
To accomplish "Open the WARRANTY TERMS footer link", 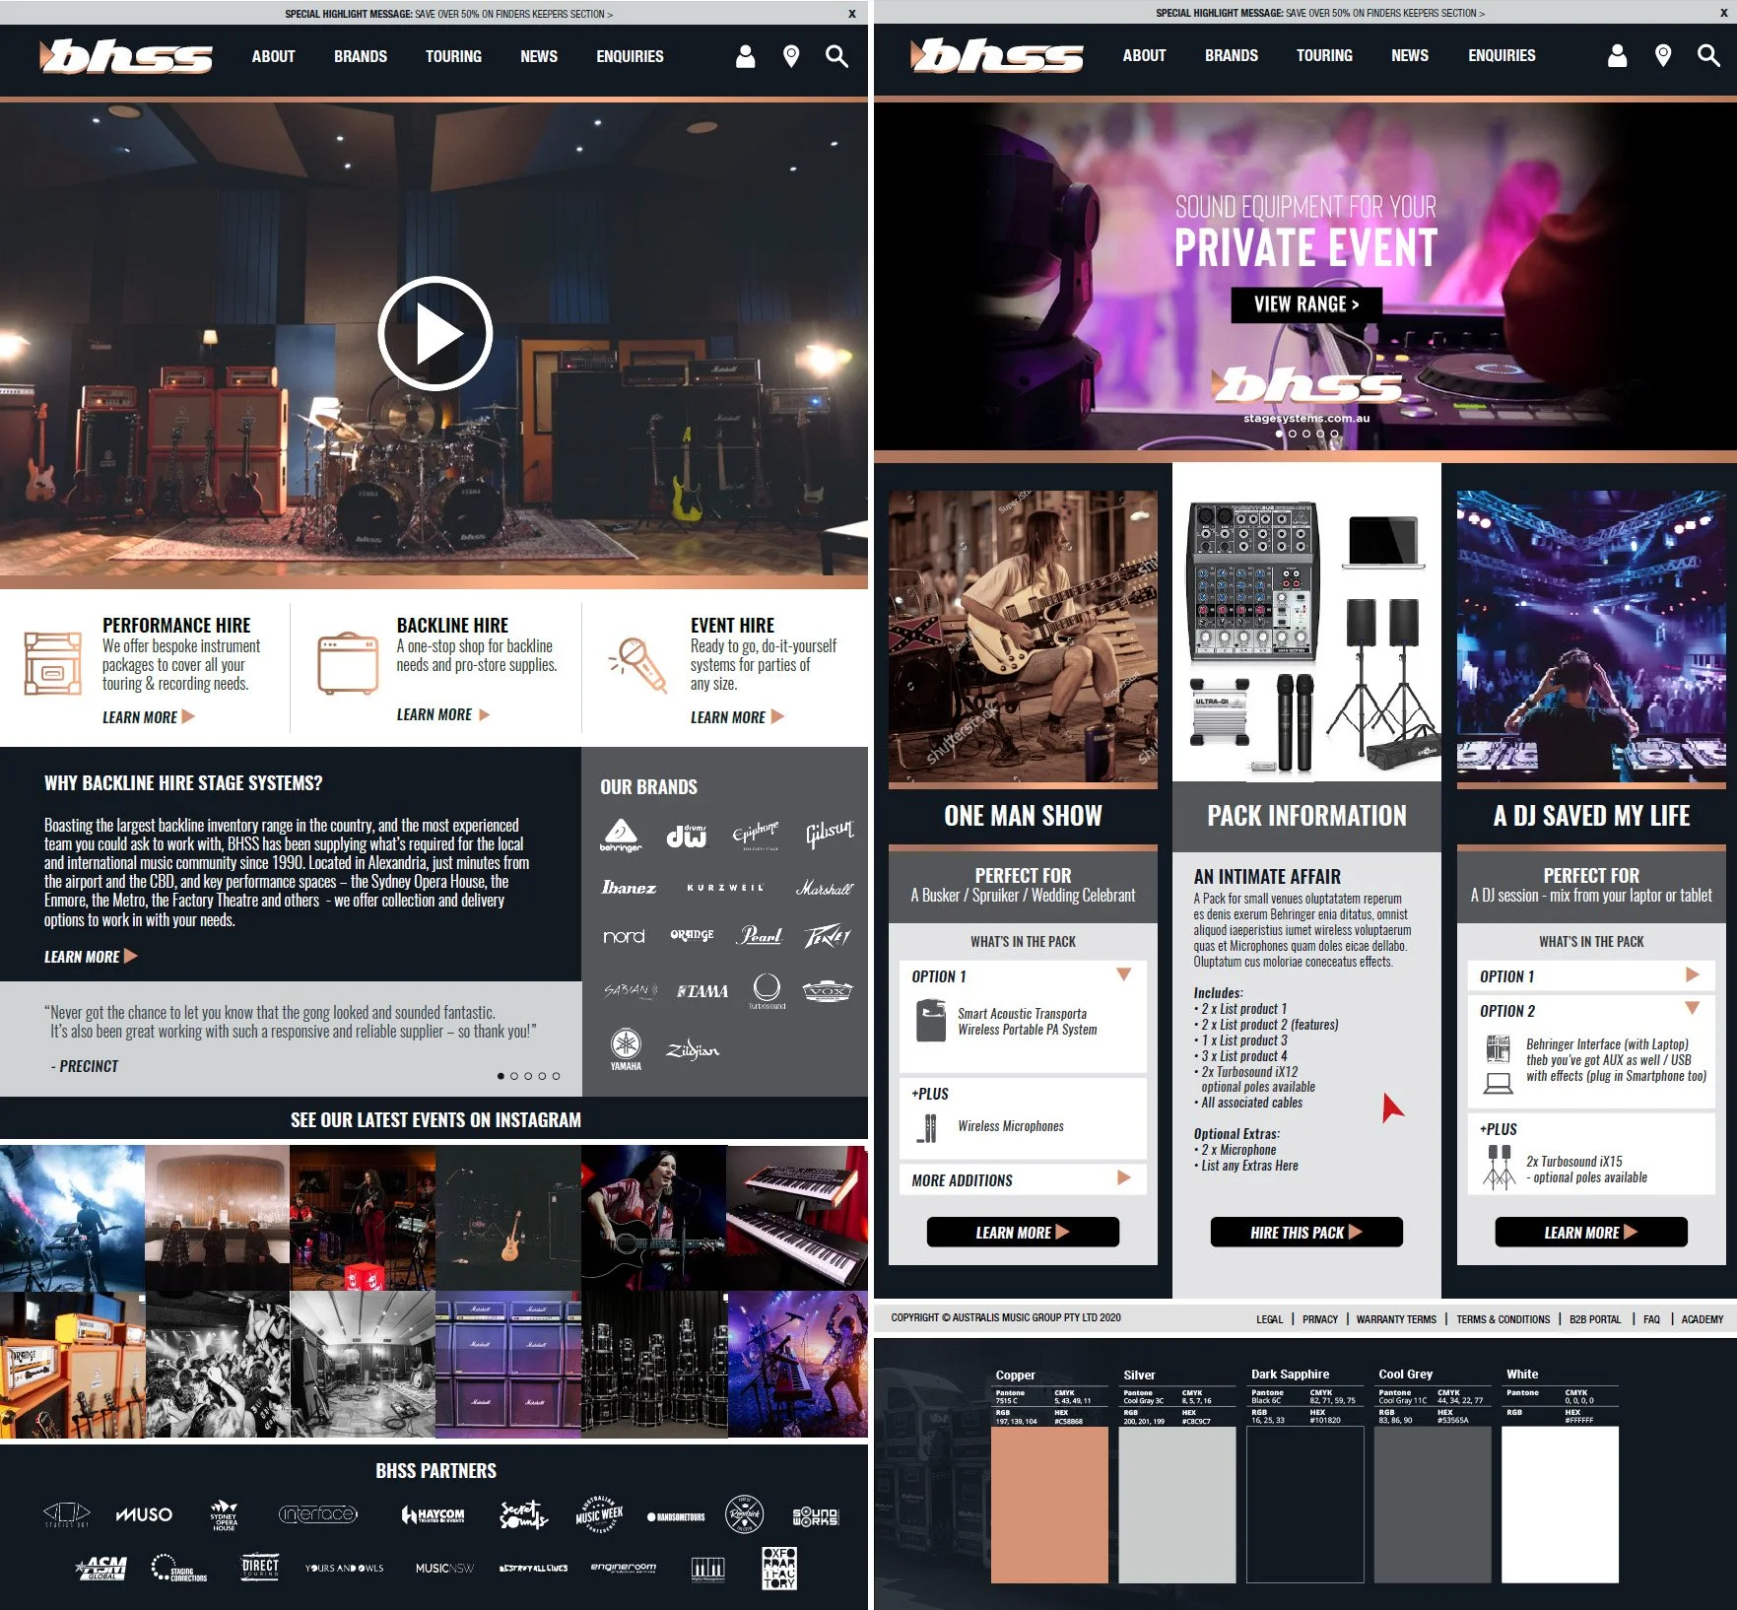I will (x=1395, y=1319).
